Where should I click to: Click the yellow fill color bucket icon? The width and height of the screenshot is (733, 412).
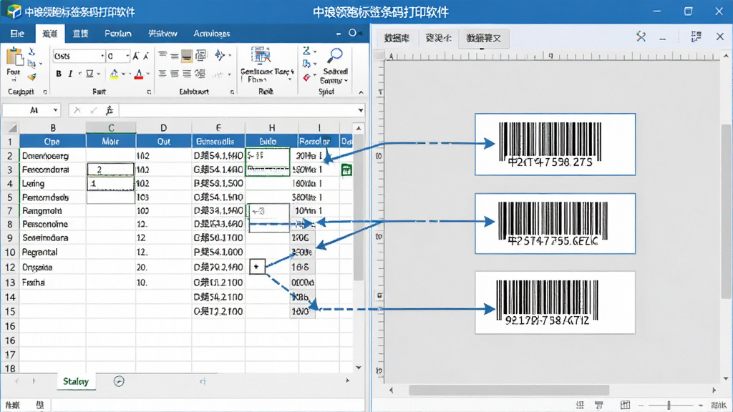coord(114,74)
